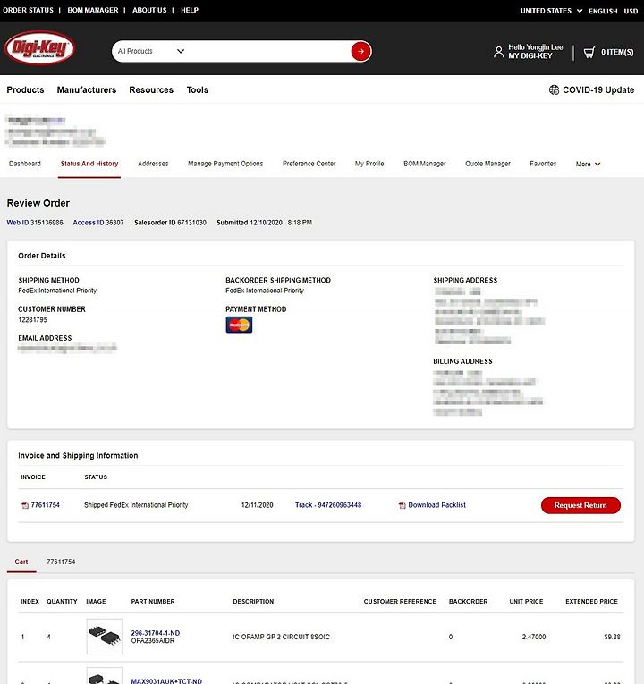Click the Download Packlist link
Screen dimensions: 644x684
click(437, 505)
